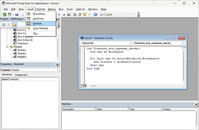Click the View Microsoft Excel toolbar icon
The width and height of the screenshot is (199, 130).
point(5,14)
